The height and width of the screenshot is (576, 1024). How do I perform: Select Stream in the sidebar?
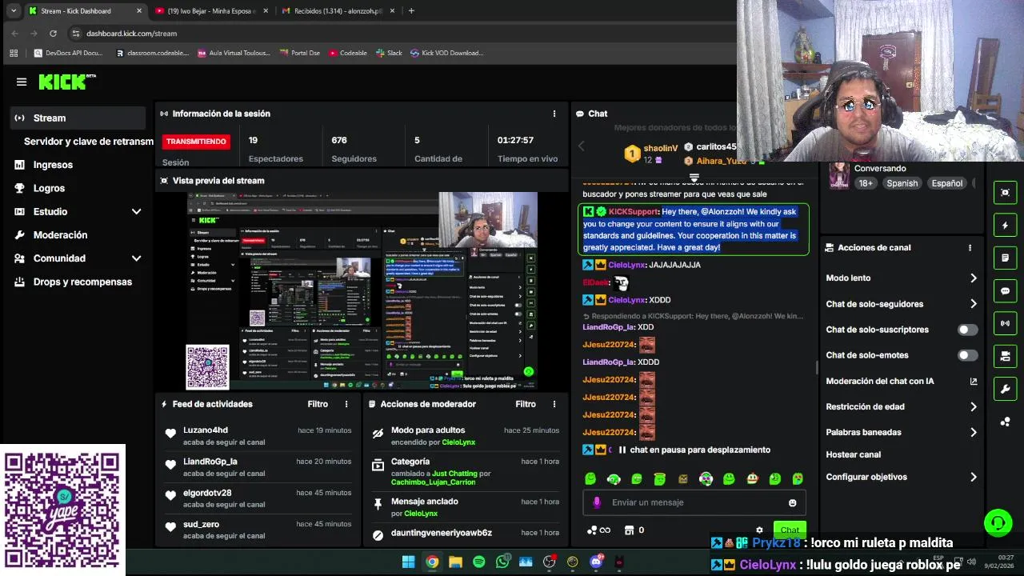[78, 118]
